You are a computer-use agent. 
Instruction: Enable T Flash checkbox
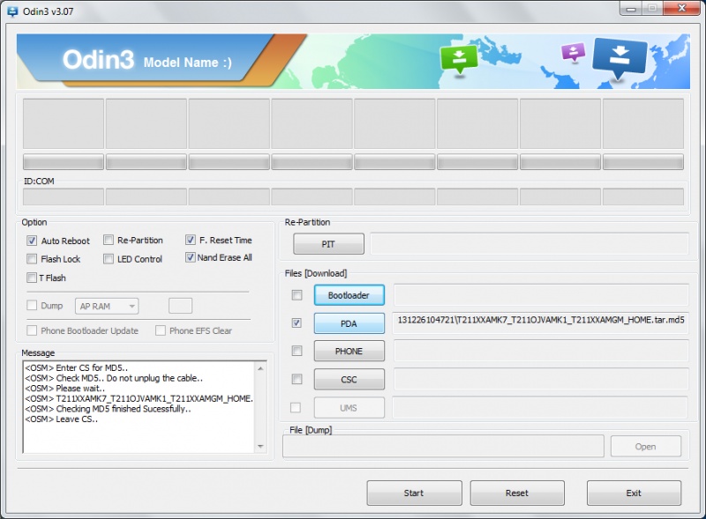(x=32, y=278)
